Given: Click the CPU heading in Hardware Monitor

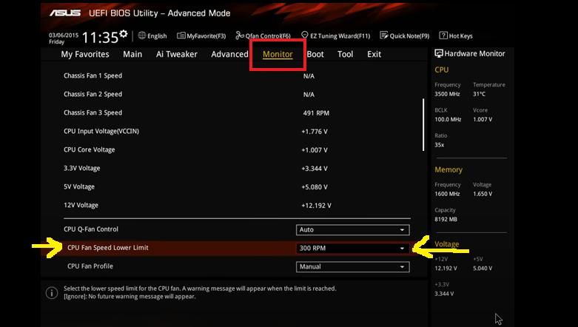Looking at the screenshot, I should pyautogui.click(x=442, y=70).
